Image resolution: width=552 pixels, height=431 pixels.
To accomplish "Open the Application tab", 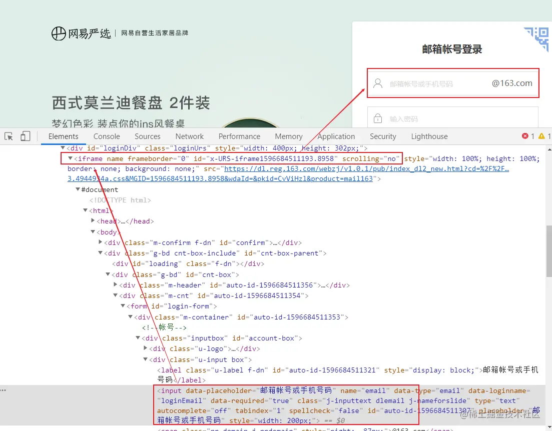I will [336, 136].
